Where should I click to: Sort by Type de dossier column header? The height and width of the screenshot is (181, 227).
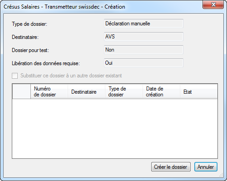click(124, 91)
